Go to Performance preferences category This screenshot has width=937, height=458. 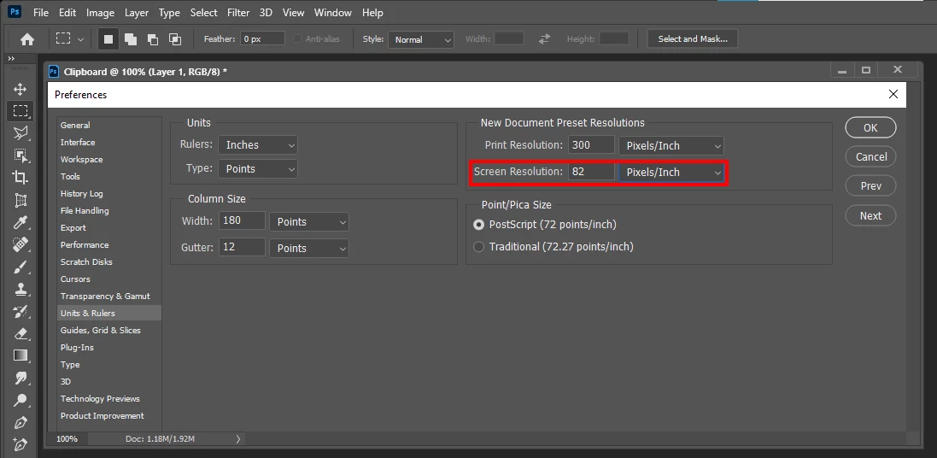point(85,244)
